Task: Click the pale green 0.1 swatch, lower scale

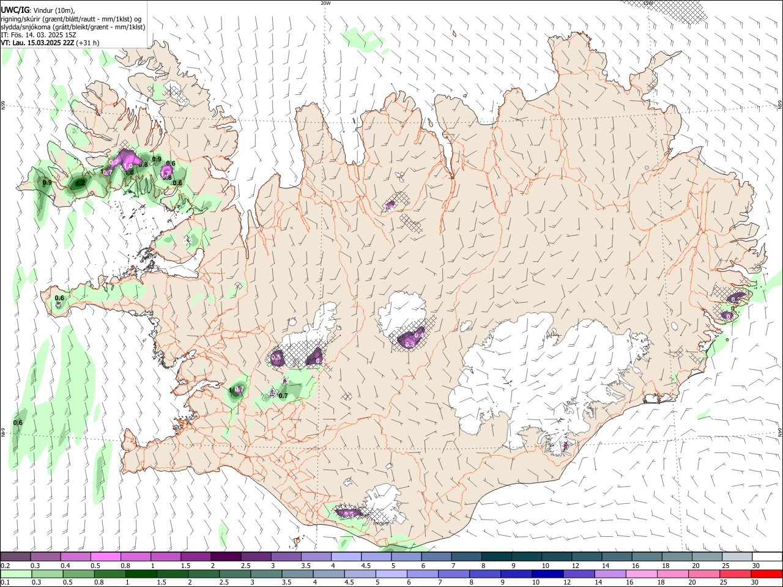Action: click(x=17, y=574)
